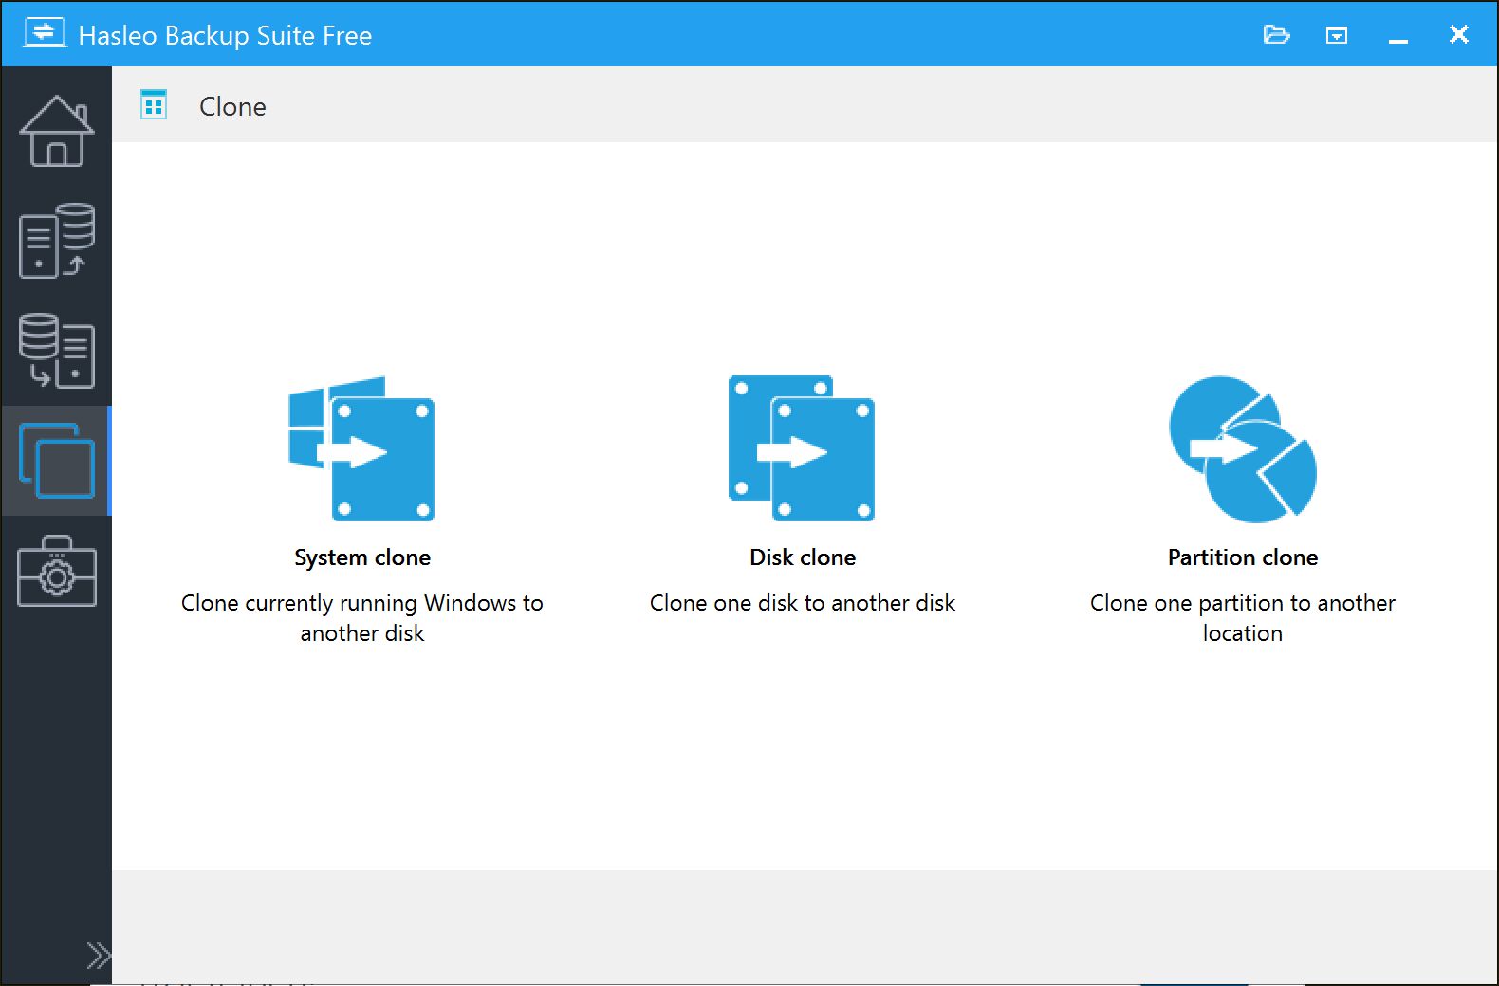
Task: Click the Hasleo Backup Suite Free title
Action: 225,35
